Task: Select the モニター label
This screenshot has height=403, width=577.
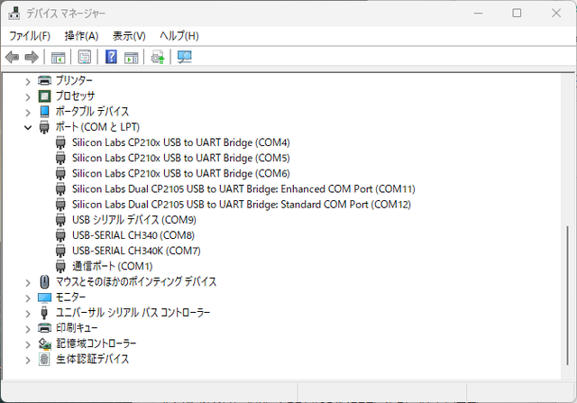Action: (x=70, y=297)
